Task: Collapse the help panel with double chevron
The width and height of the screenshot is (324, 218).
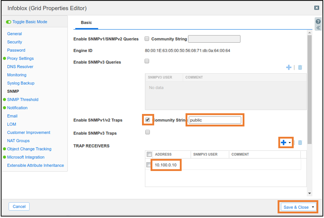Action: coord(318,28)
